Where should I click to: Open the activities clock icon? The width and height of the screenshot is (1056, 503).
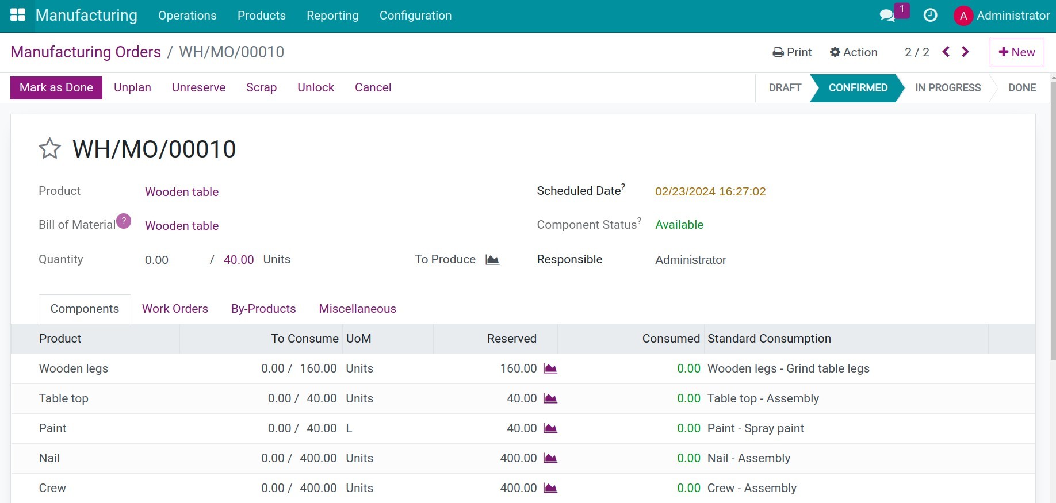930,16
